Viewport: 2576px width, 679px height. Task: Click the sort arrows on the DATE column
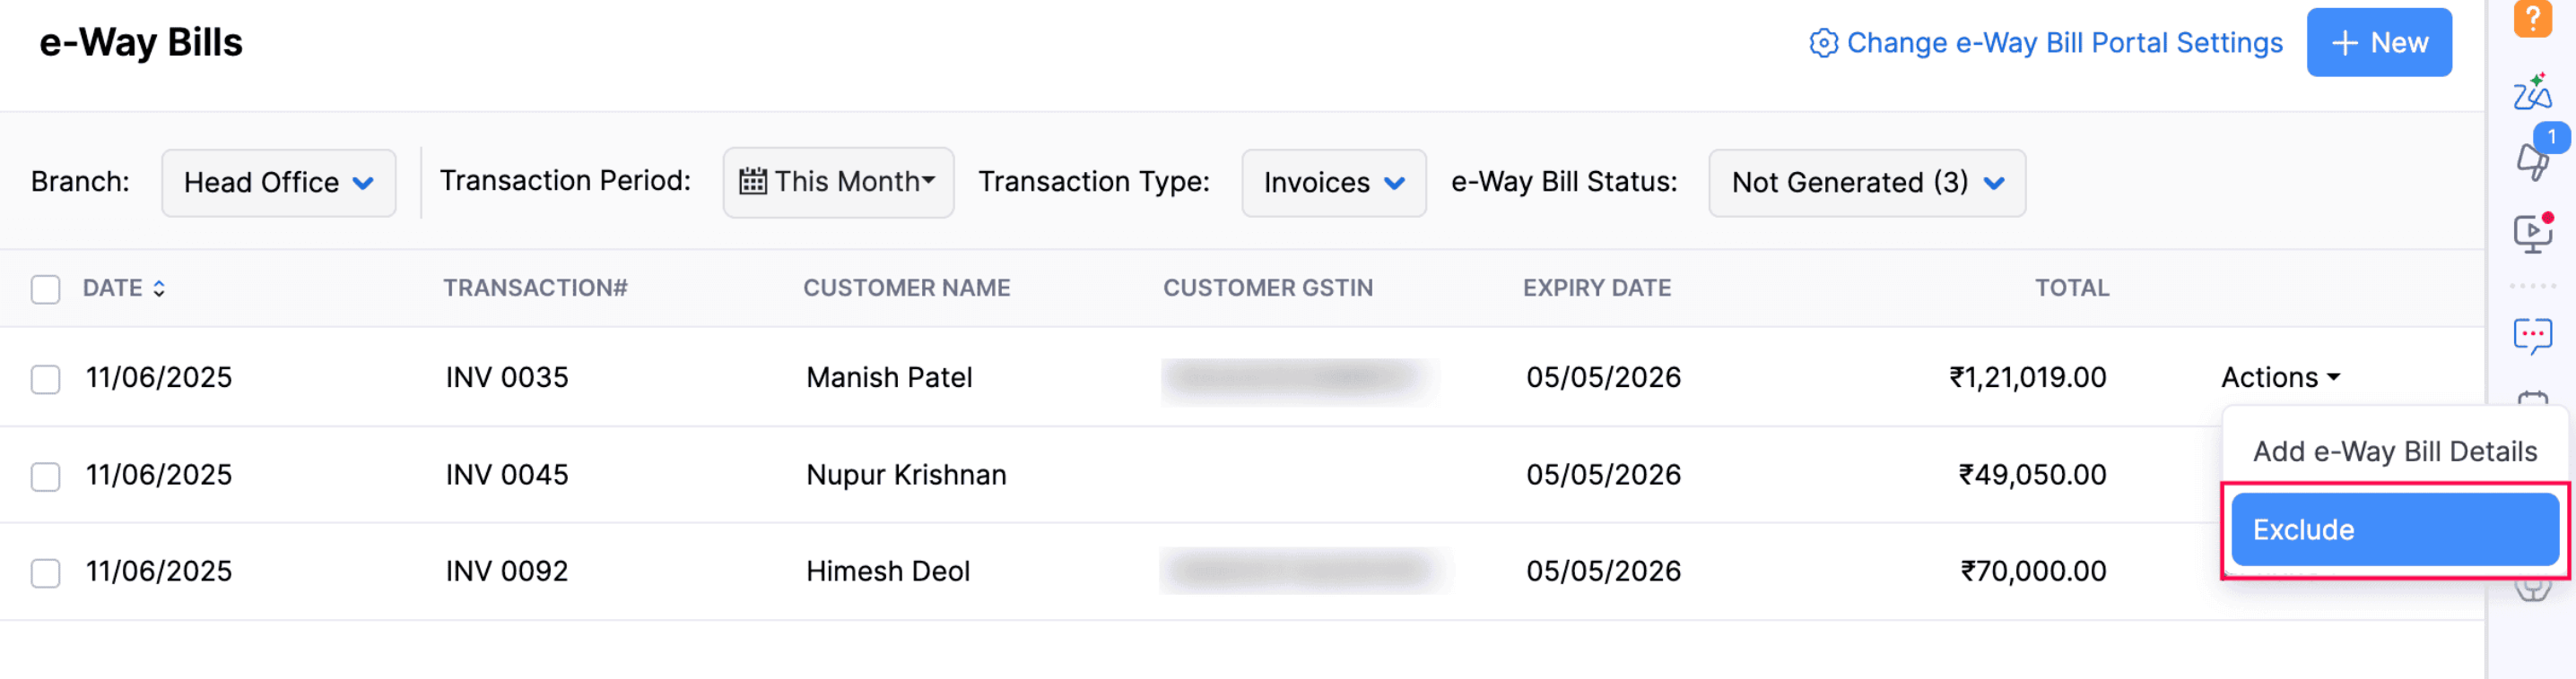point(159,288)
